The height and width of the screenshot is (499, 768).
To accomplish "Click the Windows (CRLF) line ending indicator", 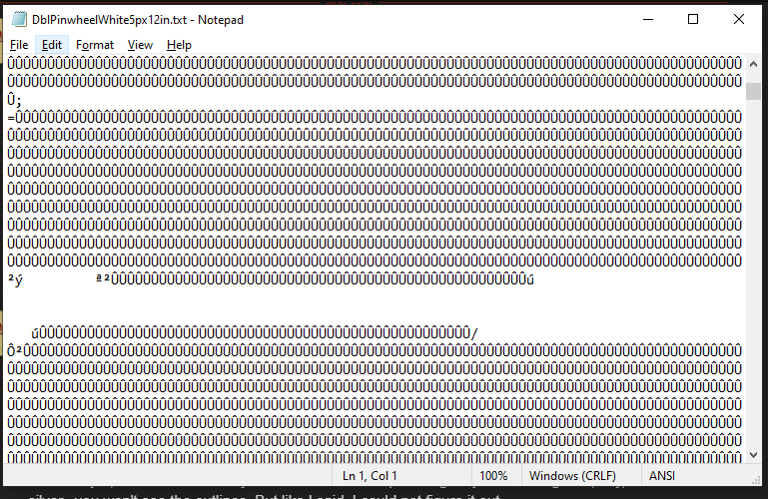I will (572, 476).
